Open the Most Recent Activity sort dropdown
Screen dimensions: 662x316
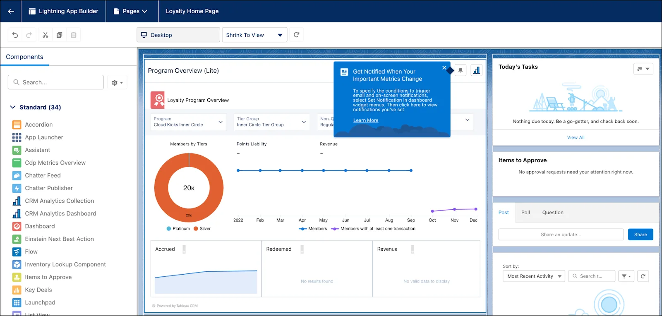(x=534, y=276)
